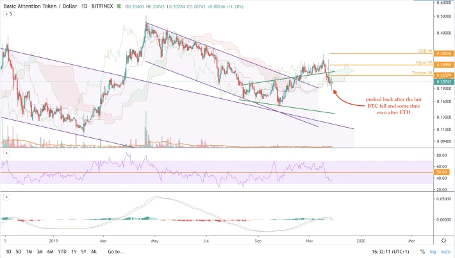Click the 'pushed back after the last' annotation text
This screenshot has height=258, width=455.
393,99
